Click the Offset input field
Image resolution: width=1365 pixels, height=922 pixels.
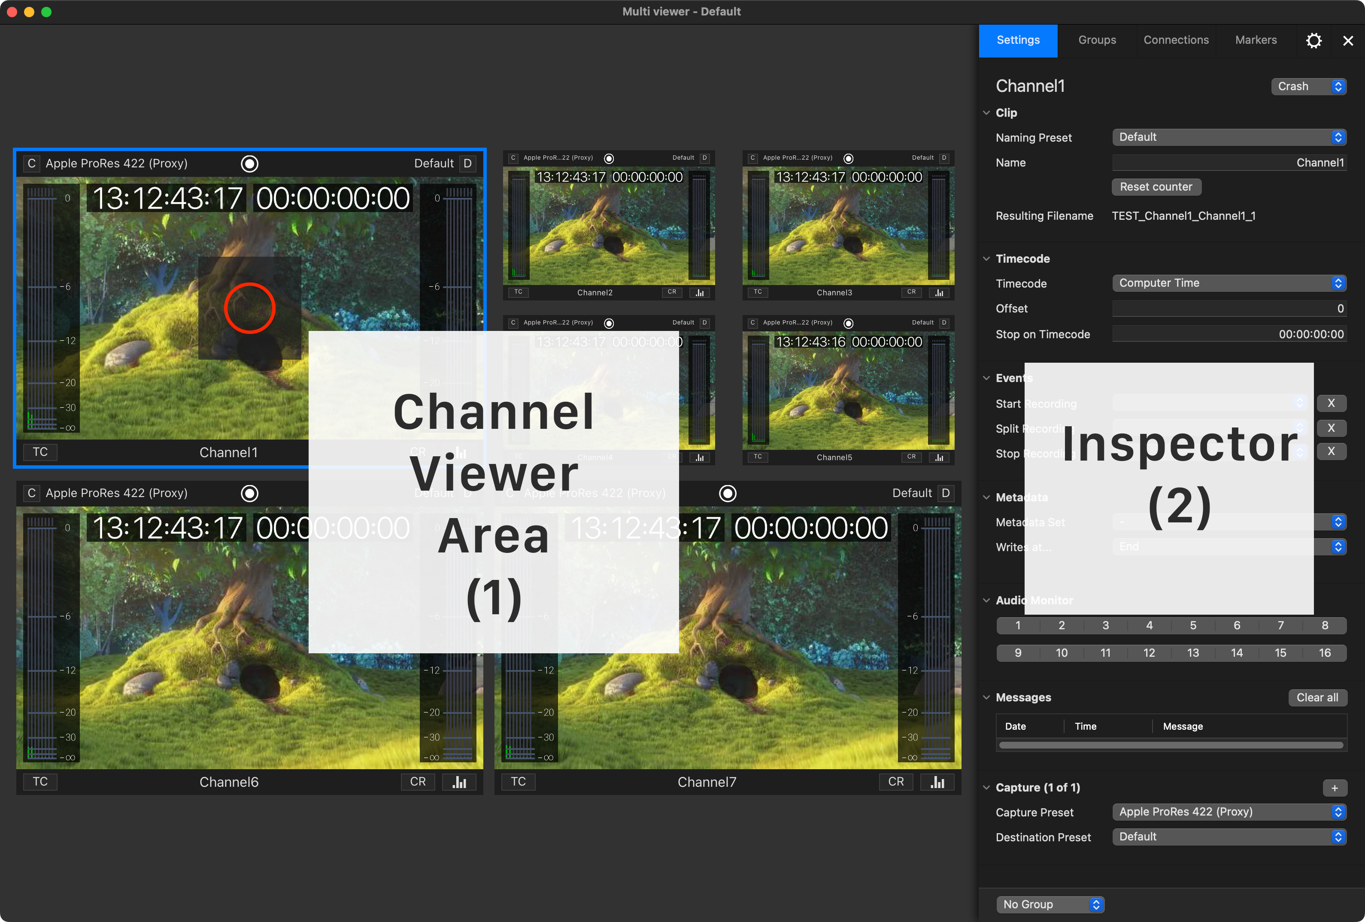click(1229, 309)
